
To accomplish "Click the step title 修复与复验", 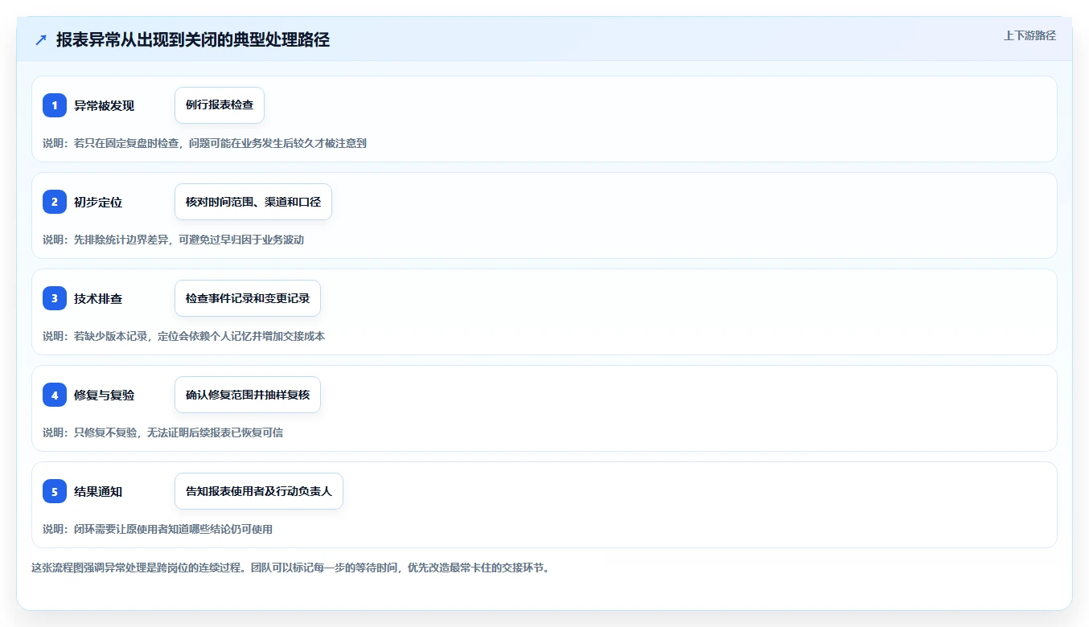I will (x=104, y=395).
